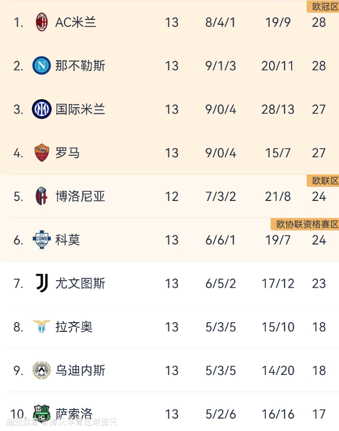Click the AC Milan club crest
The image size is (339, 431).
(41, 22)
